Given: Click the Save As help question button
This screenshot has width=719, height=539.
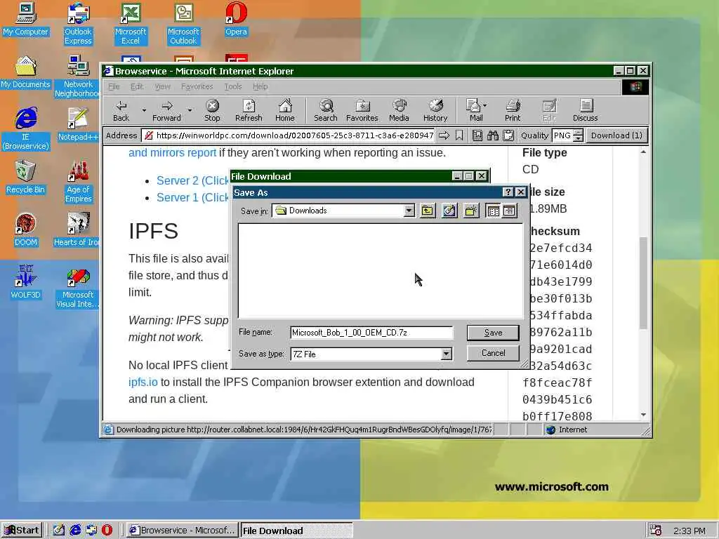Looking at the screenshot, I should click(508, 192).
